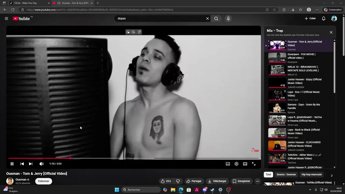The width and height of the screenshot is (345, 194).
Task: Open Steam from the taskbar
Action: (x=212, y=190)
